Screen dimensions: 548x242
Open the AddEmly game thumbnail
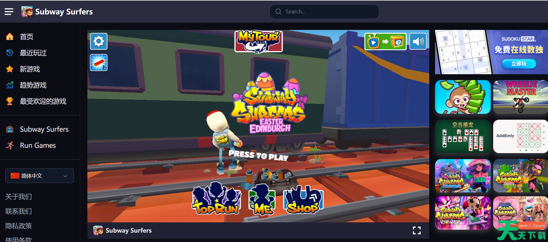(x=520, y=136)
